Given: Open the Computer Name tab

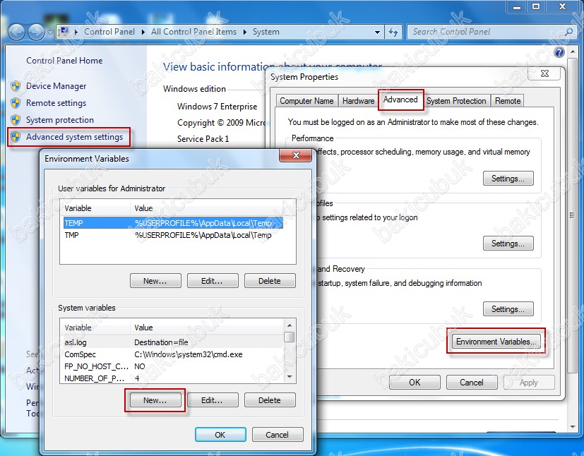Looking at the screenshot, I should [x=306, y=100].
